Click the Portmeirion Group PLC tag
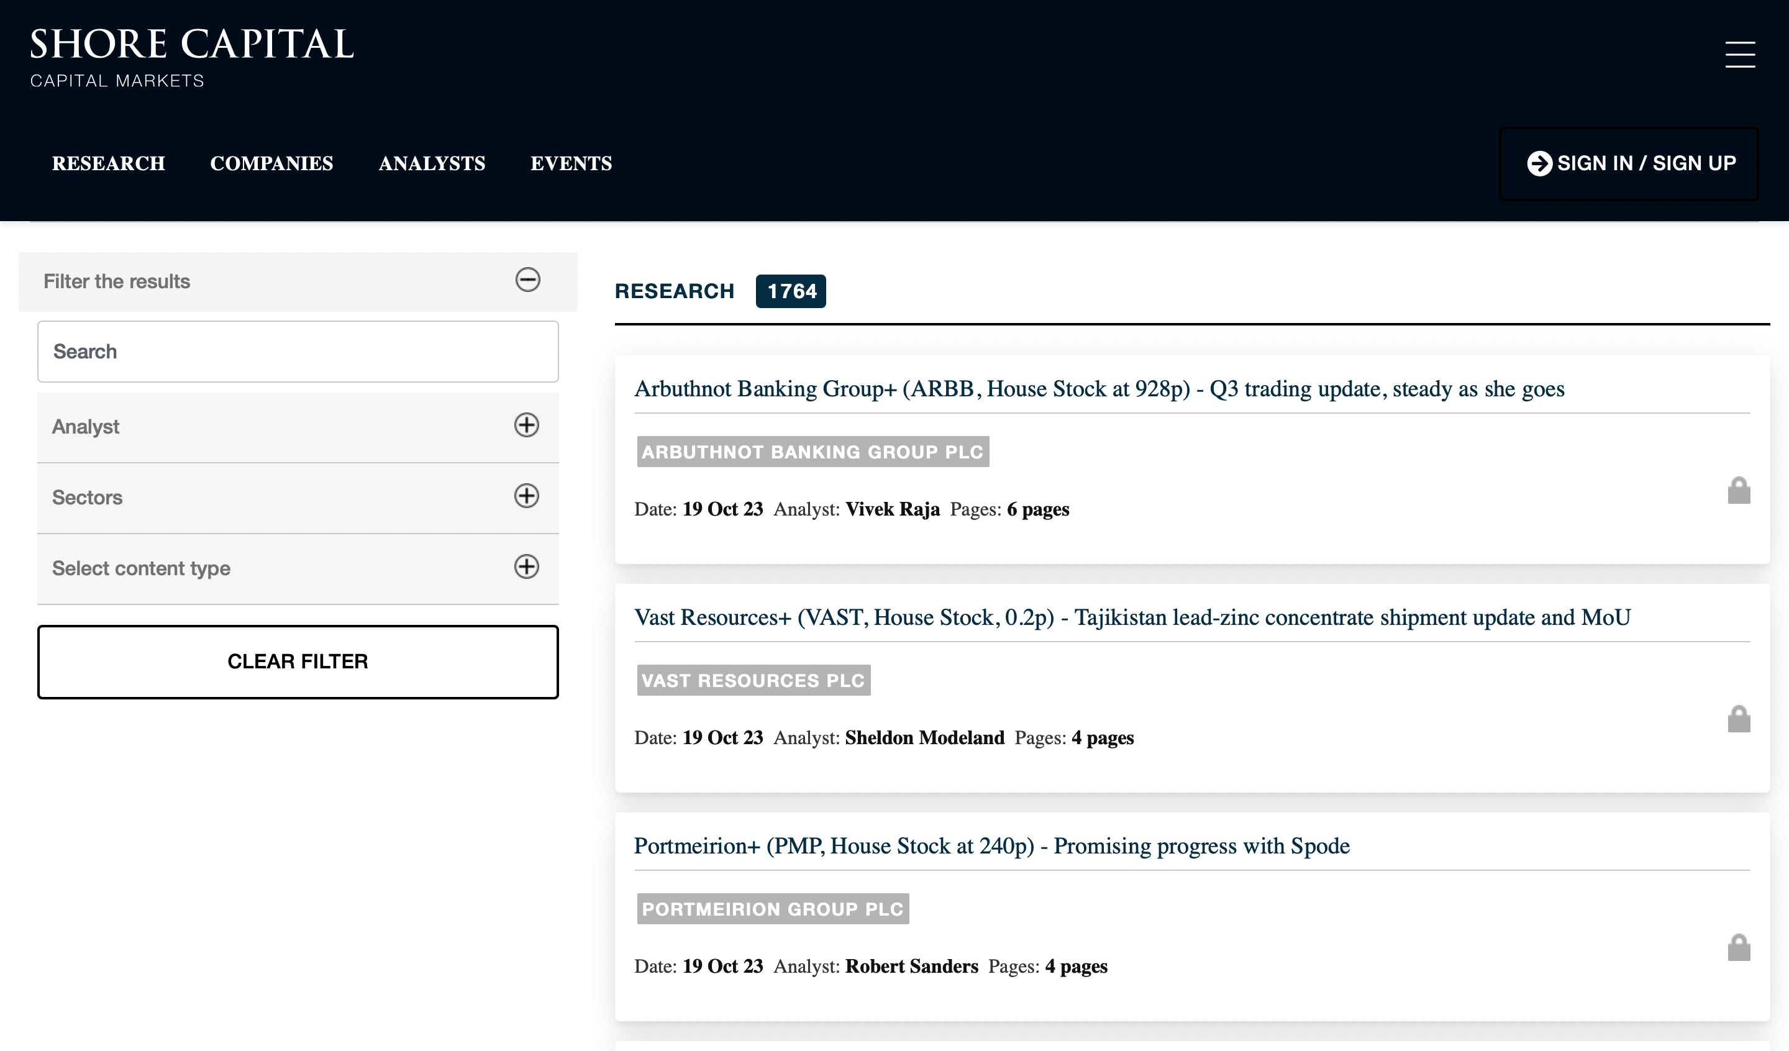Image resolution: width=1789 pixels, height=1051 pixels. tap(772, 909)
